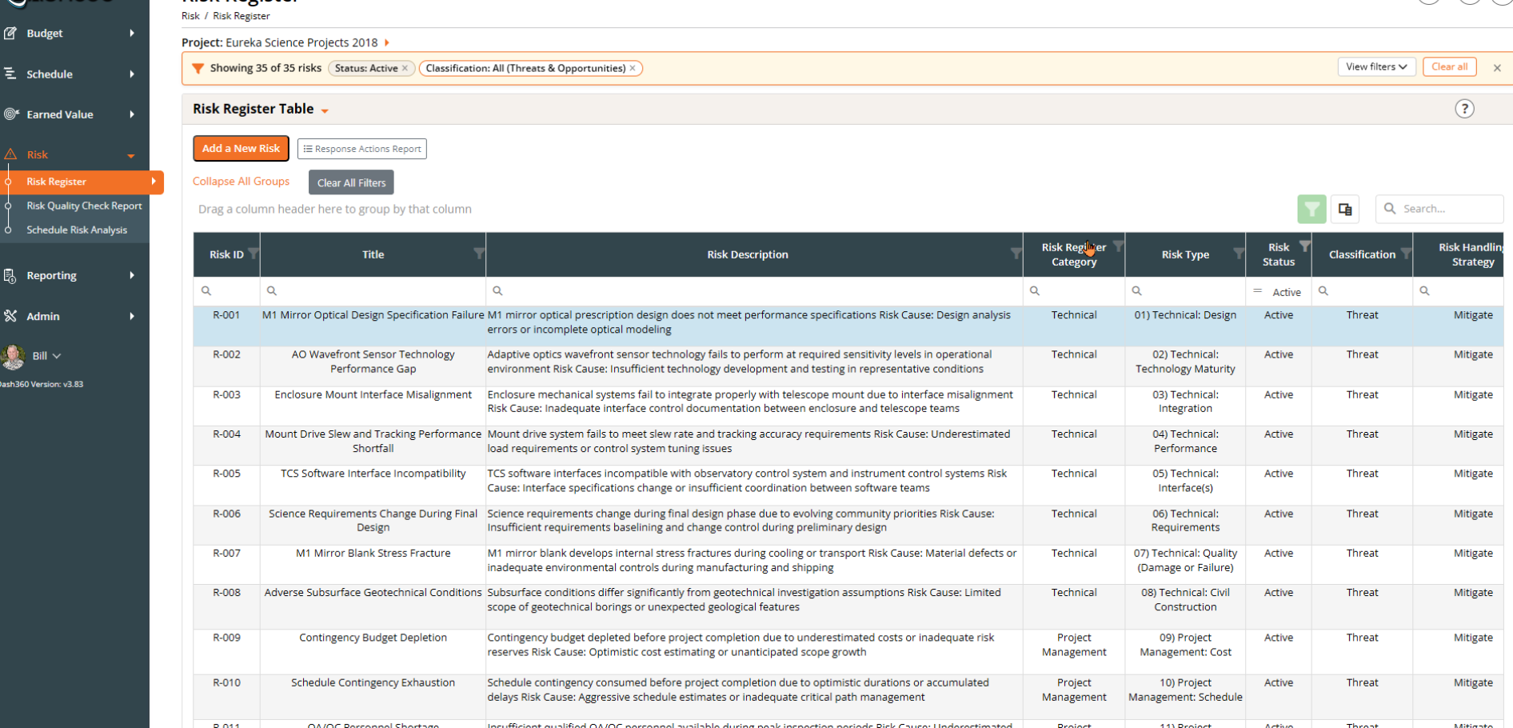Open the Response Actions Report
Image resolution: width=1513 pixels, height=728 pixels.
click(x=362, y=150)
